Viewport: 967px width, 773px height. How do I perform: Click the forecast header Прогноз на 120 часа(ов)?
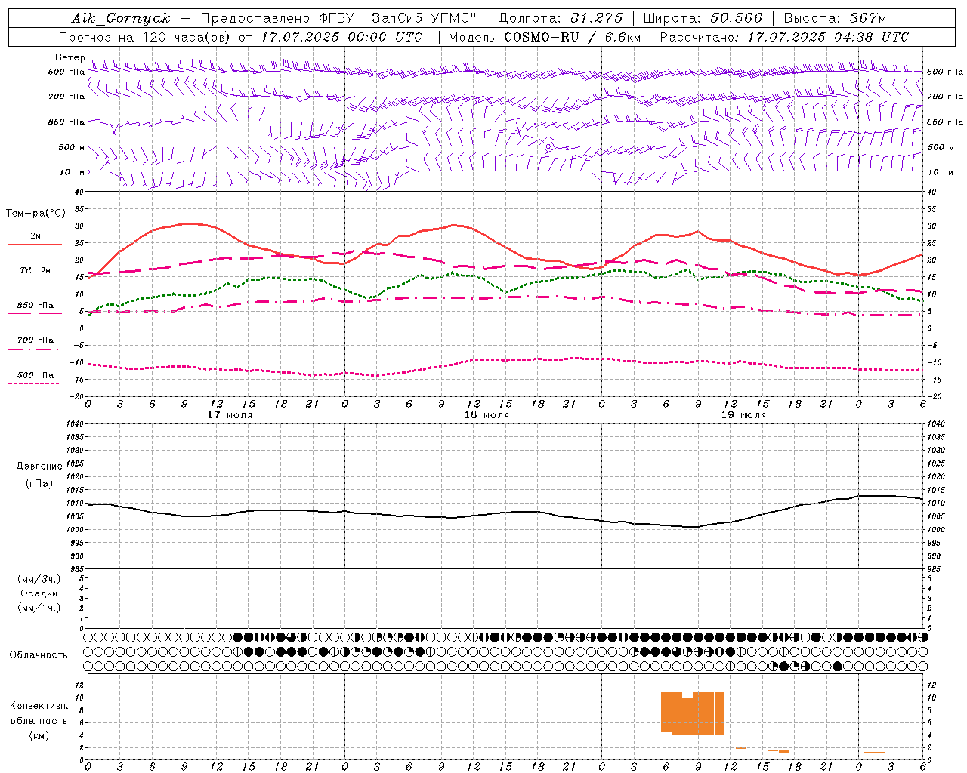click(x=146, y=37)
